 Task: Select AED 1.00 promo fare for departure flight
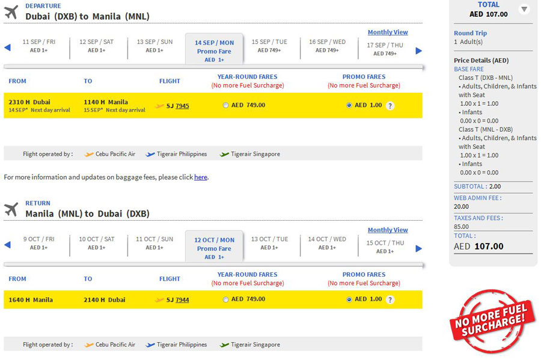tap(349, 105)
